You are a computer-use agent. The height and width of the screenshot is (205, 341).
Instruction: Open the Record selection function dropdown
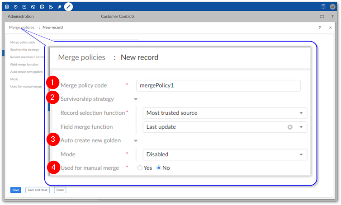pos(301,113)
